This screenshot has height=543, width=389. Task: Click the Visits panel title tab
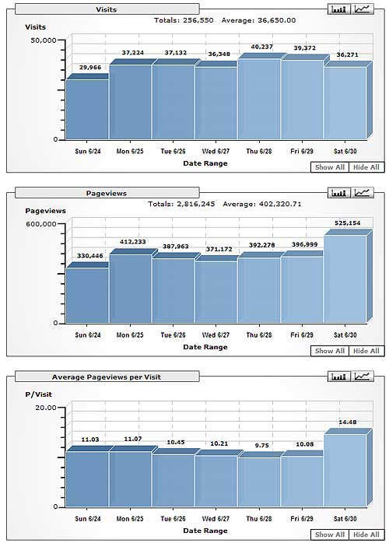[107, 9]
